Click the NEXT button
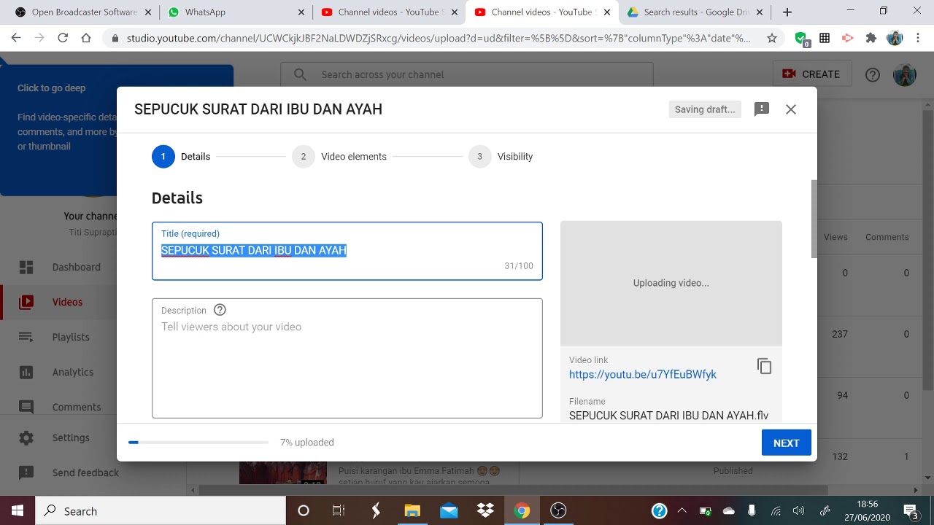 pyautogui.click(x=787, y=443)
